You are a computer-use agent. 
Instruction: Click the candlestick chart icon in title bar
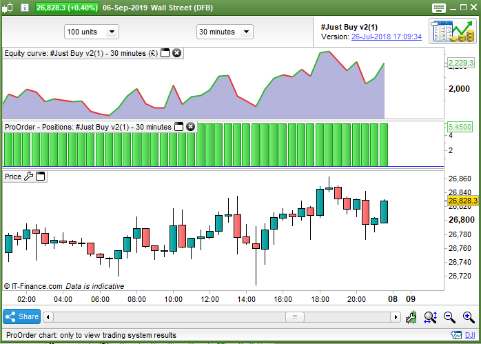8,8
